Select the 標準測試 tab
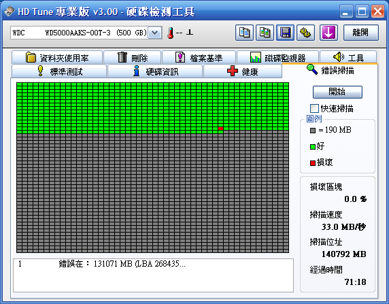Image resolution: width=389 pixels, height=304 pixels. tap(59, 71)
